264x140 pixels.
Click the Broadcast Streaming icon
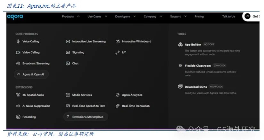click(x=18, y=63)
